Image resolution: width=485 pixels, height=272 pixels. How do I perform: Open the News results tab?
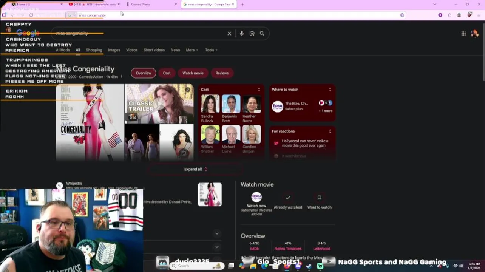pos(175,50)
